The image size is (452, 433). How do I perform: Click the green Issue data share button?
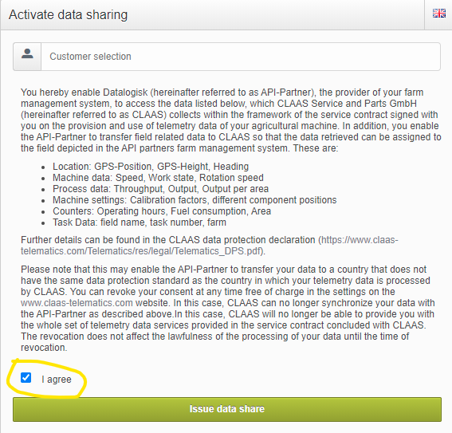coord(227,409)
